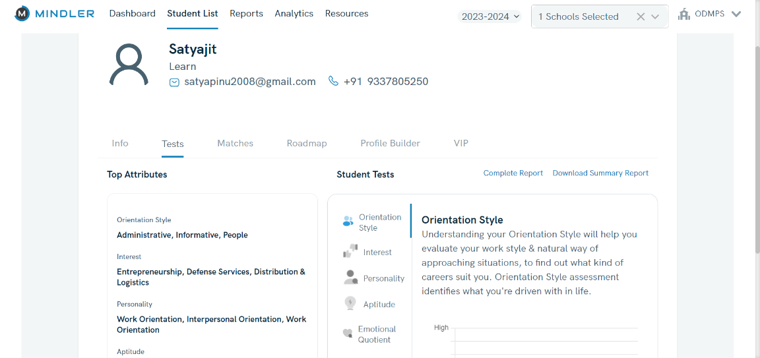The height and width of the screenshot is (358, 760).
Task: Select the Orientation Style test icon
Action: (348, 222)
